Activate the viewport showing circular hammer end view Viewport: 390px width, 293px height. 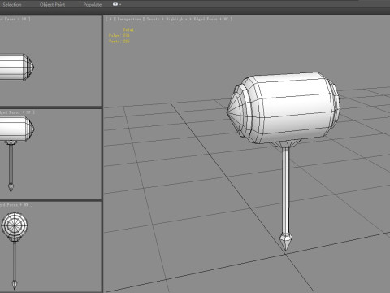pyautogui.click(x=50, y=247)
